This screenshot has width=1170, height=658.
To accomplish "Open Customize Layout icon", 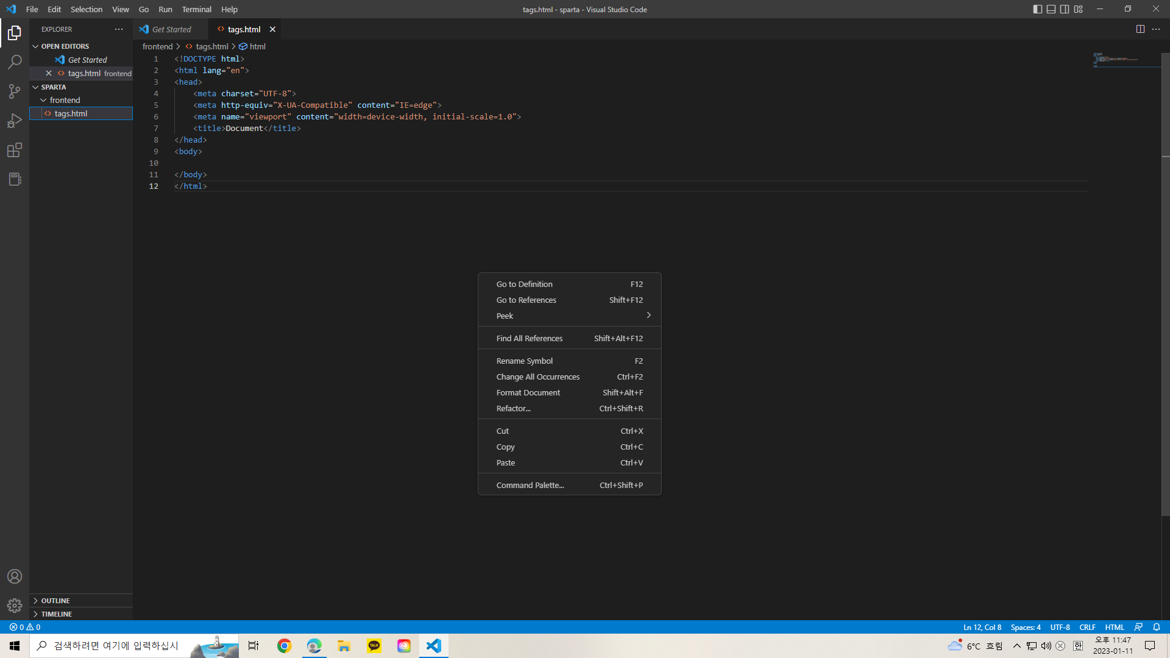I will click(x=1079, y=9).
